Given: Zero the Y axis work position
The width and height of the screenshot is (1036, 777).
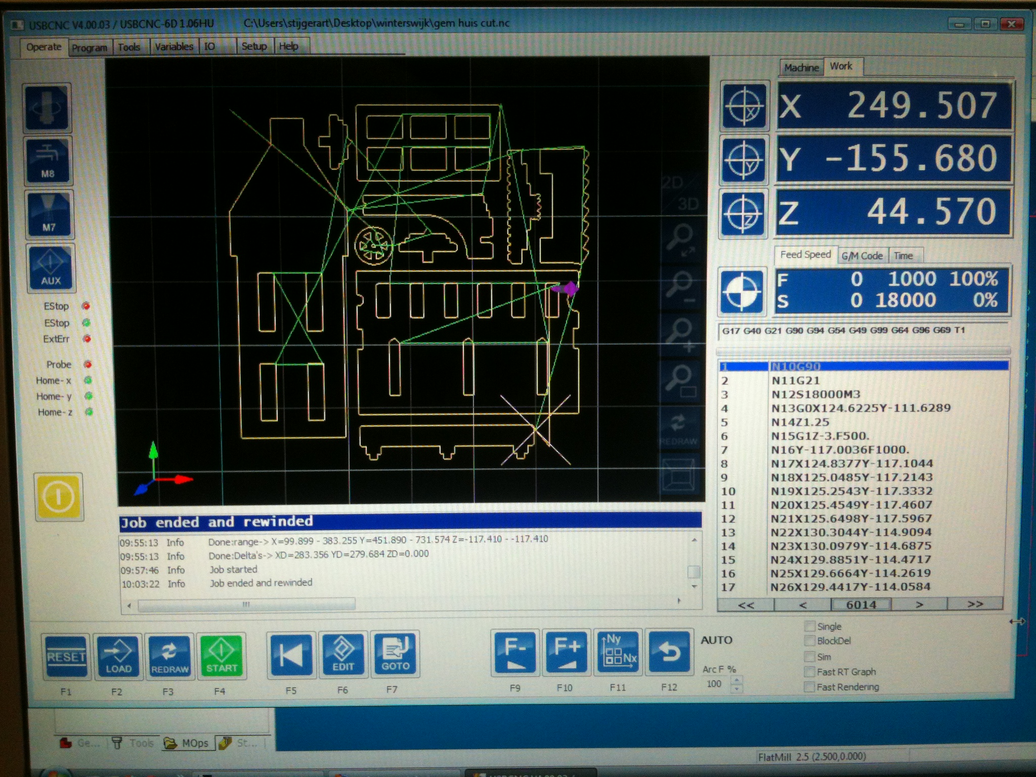Looking at the screenshot, I should 744,159.
